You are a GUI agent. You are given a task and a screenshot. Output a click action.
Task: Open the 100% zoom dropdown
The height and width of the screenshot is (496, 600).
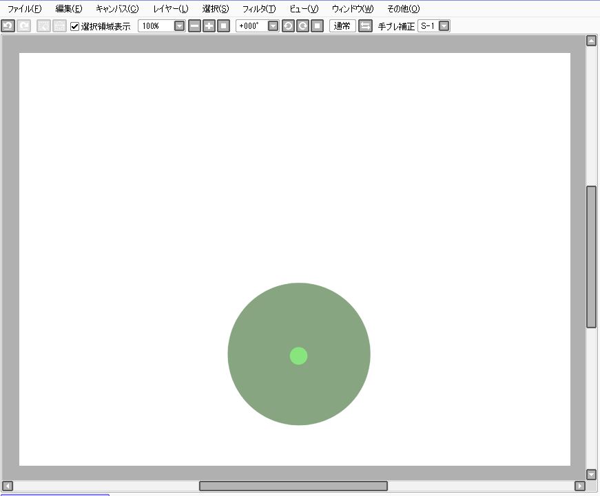point(179,26)
